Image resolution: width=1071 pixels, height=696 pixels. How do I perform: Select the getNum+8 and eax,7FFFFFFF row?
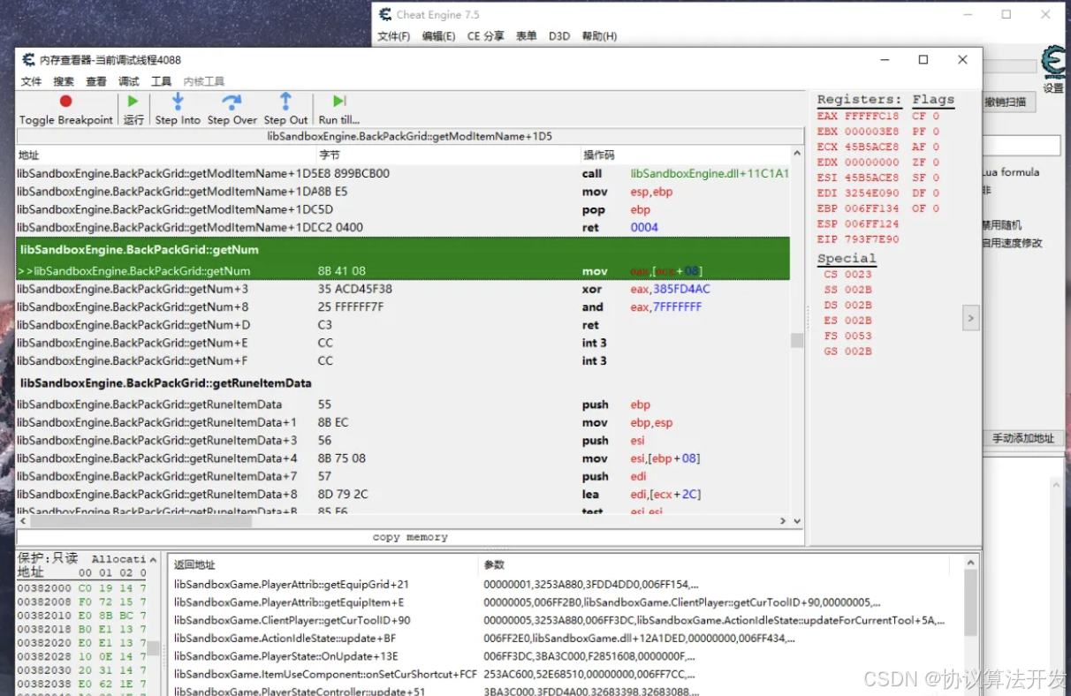click(x=403, y=307)
